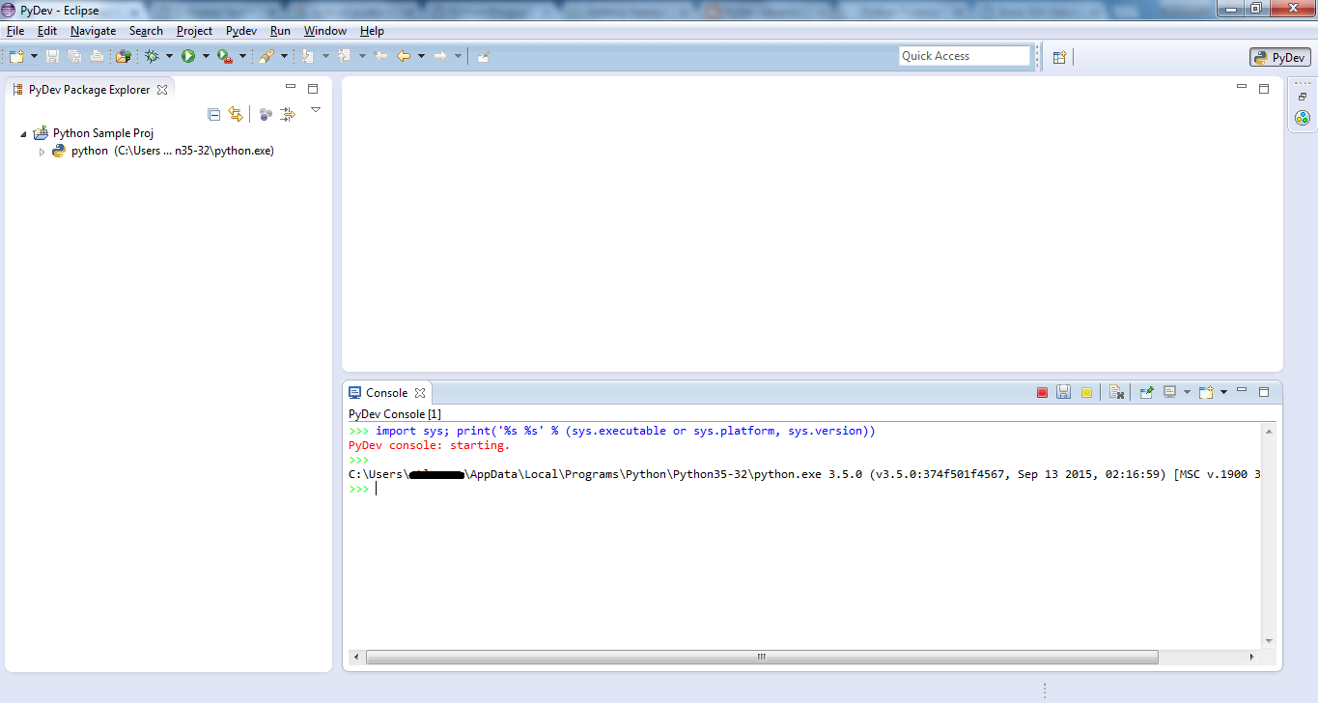The height and width of the screenshot is (703, 1318).
Task: Click the Save disk icon in main toolbar
Action: pos(52,56)
